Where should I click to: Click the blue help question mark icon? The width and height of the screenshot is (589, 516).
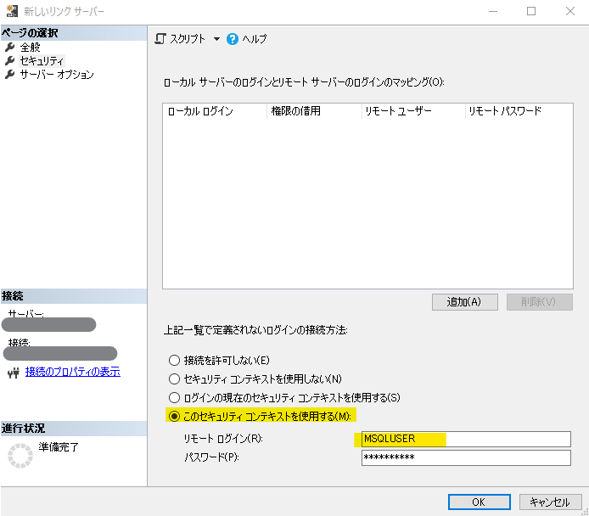click(x=233, y=39)
